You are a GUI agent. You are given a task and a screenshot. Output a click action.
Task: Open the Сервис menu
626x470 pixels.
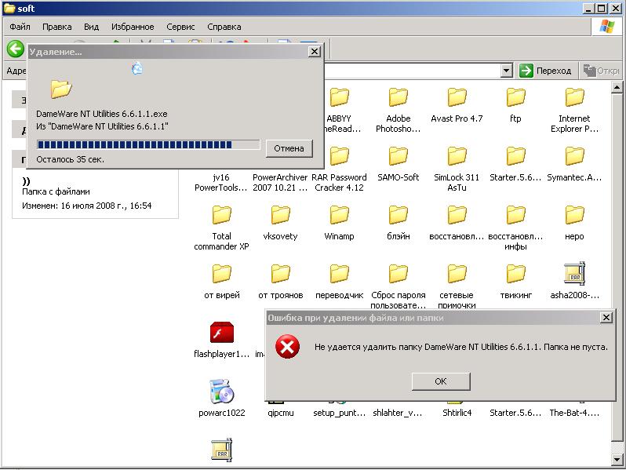pyautogui.click(x=180, y=27)
